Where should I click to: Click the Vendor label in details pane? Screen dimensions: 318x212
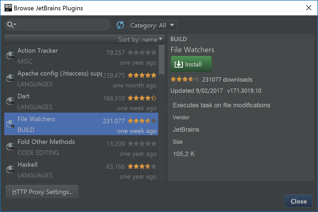(181, 117)
